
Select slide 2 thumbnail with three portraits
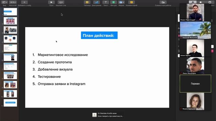[10, 21]
